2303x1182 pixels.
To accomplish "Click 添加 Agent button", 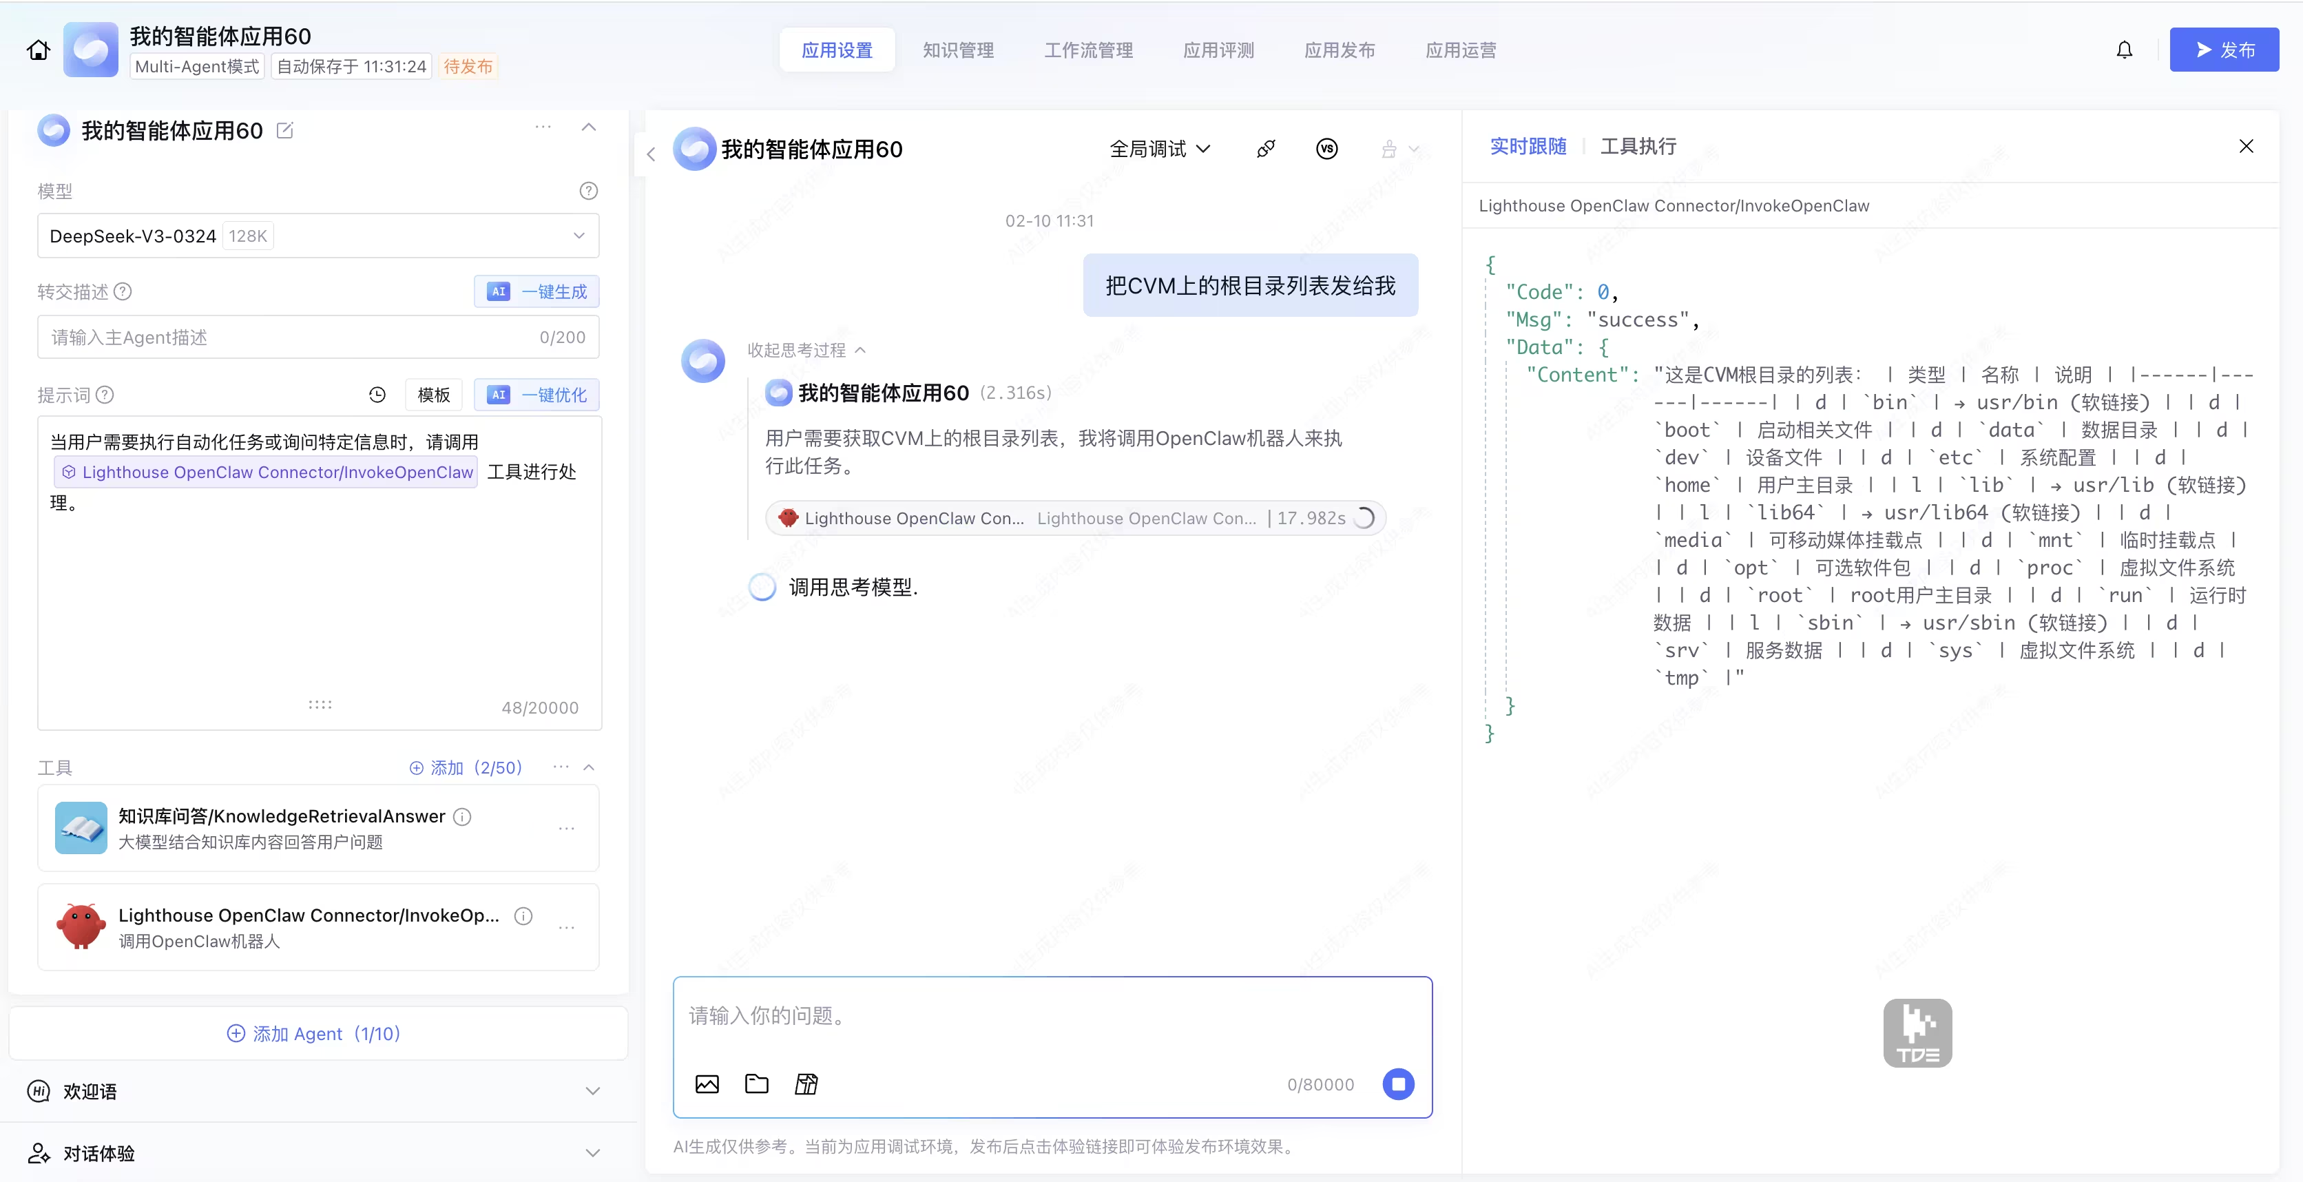I will pos(314,1034).
